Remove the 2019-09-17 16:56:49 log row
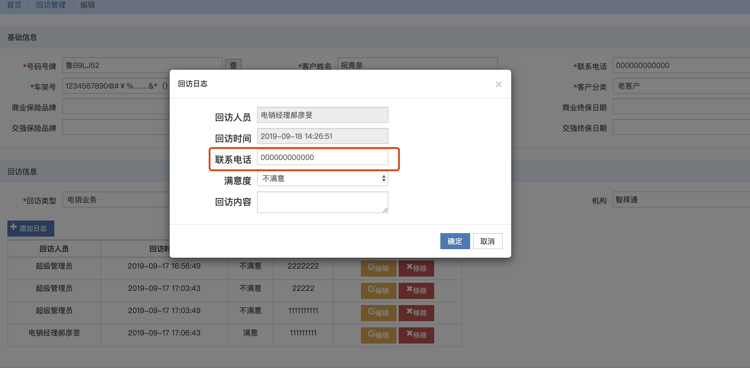Image resolution: width=750 pixels, height=368 pixels. [416, 268]
